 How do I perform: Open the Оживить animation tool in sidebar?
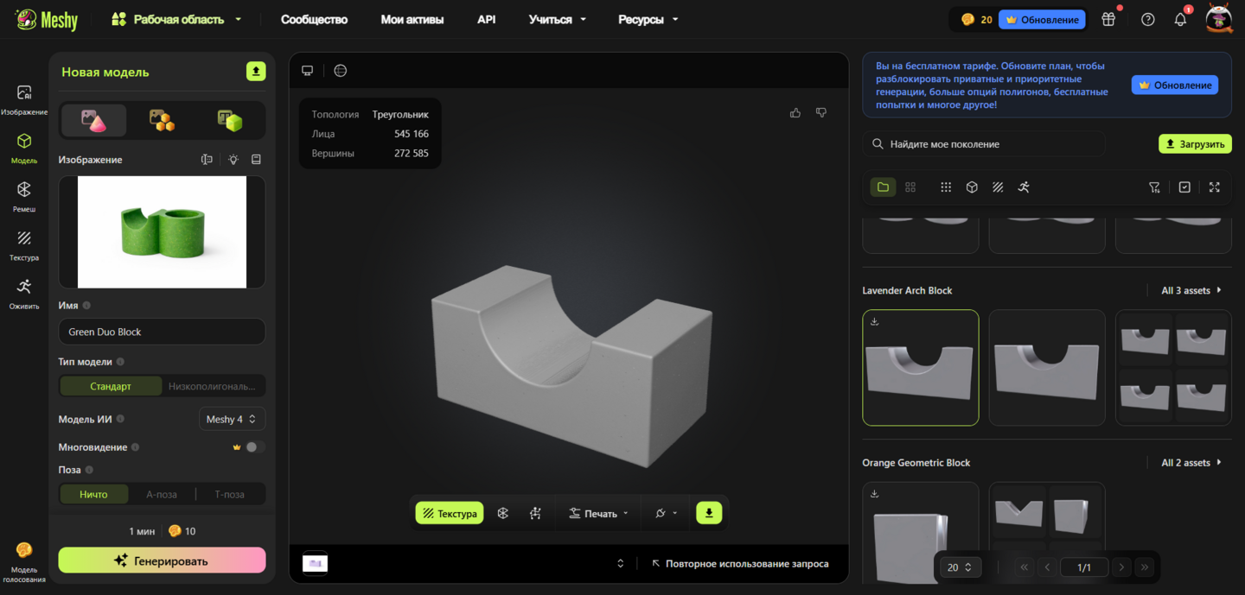tap(24, 292)
